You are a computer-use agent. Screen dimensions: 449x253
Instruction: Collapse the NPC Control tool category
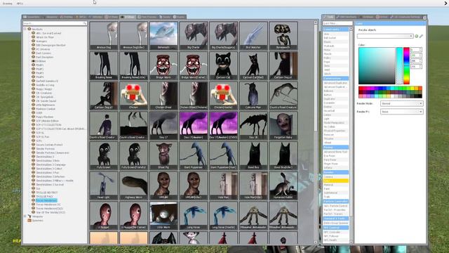point(335,228)
